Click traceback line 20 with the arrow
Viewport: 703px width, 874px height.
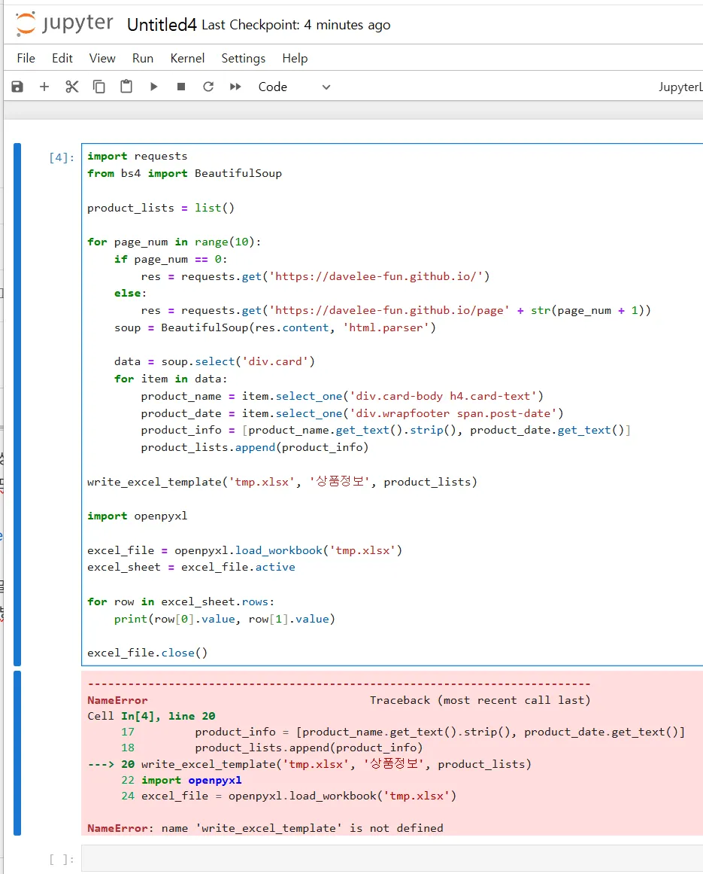pos(310,764)
